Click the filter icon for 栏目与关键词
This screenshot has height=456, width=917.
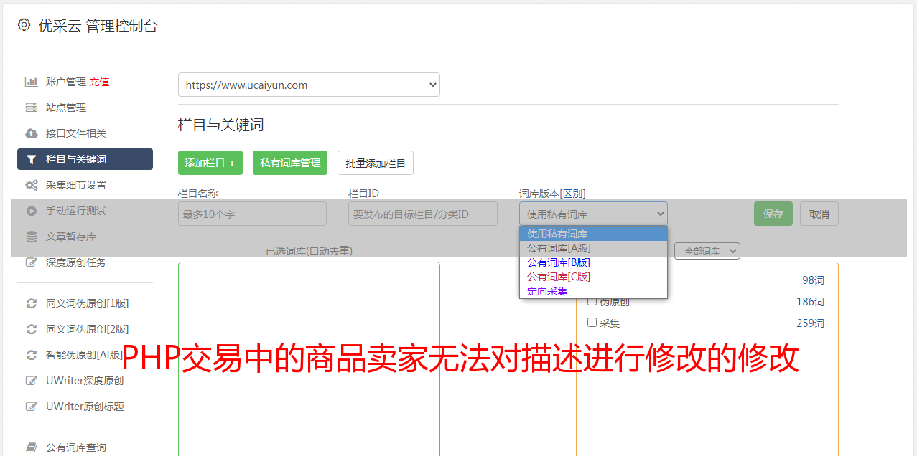(32, 159)
